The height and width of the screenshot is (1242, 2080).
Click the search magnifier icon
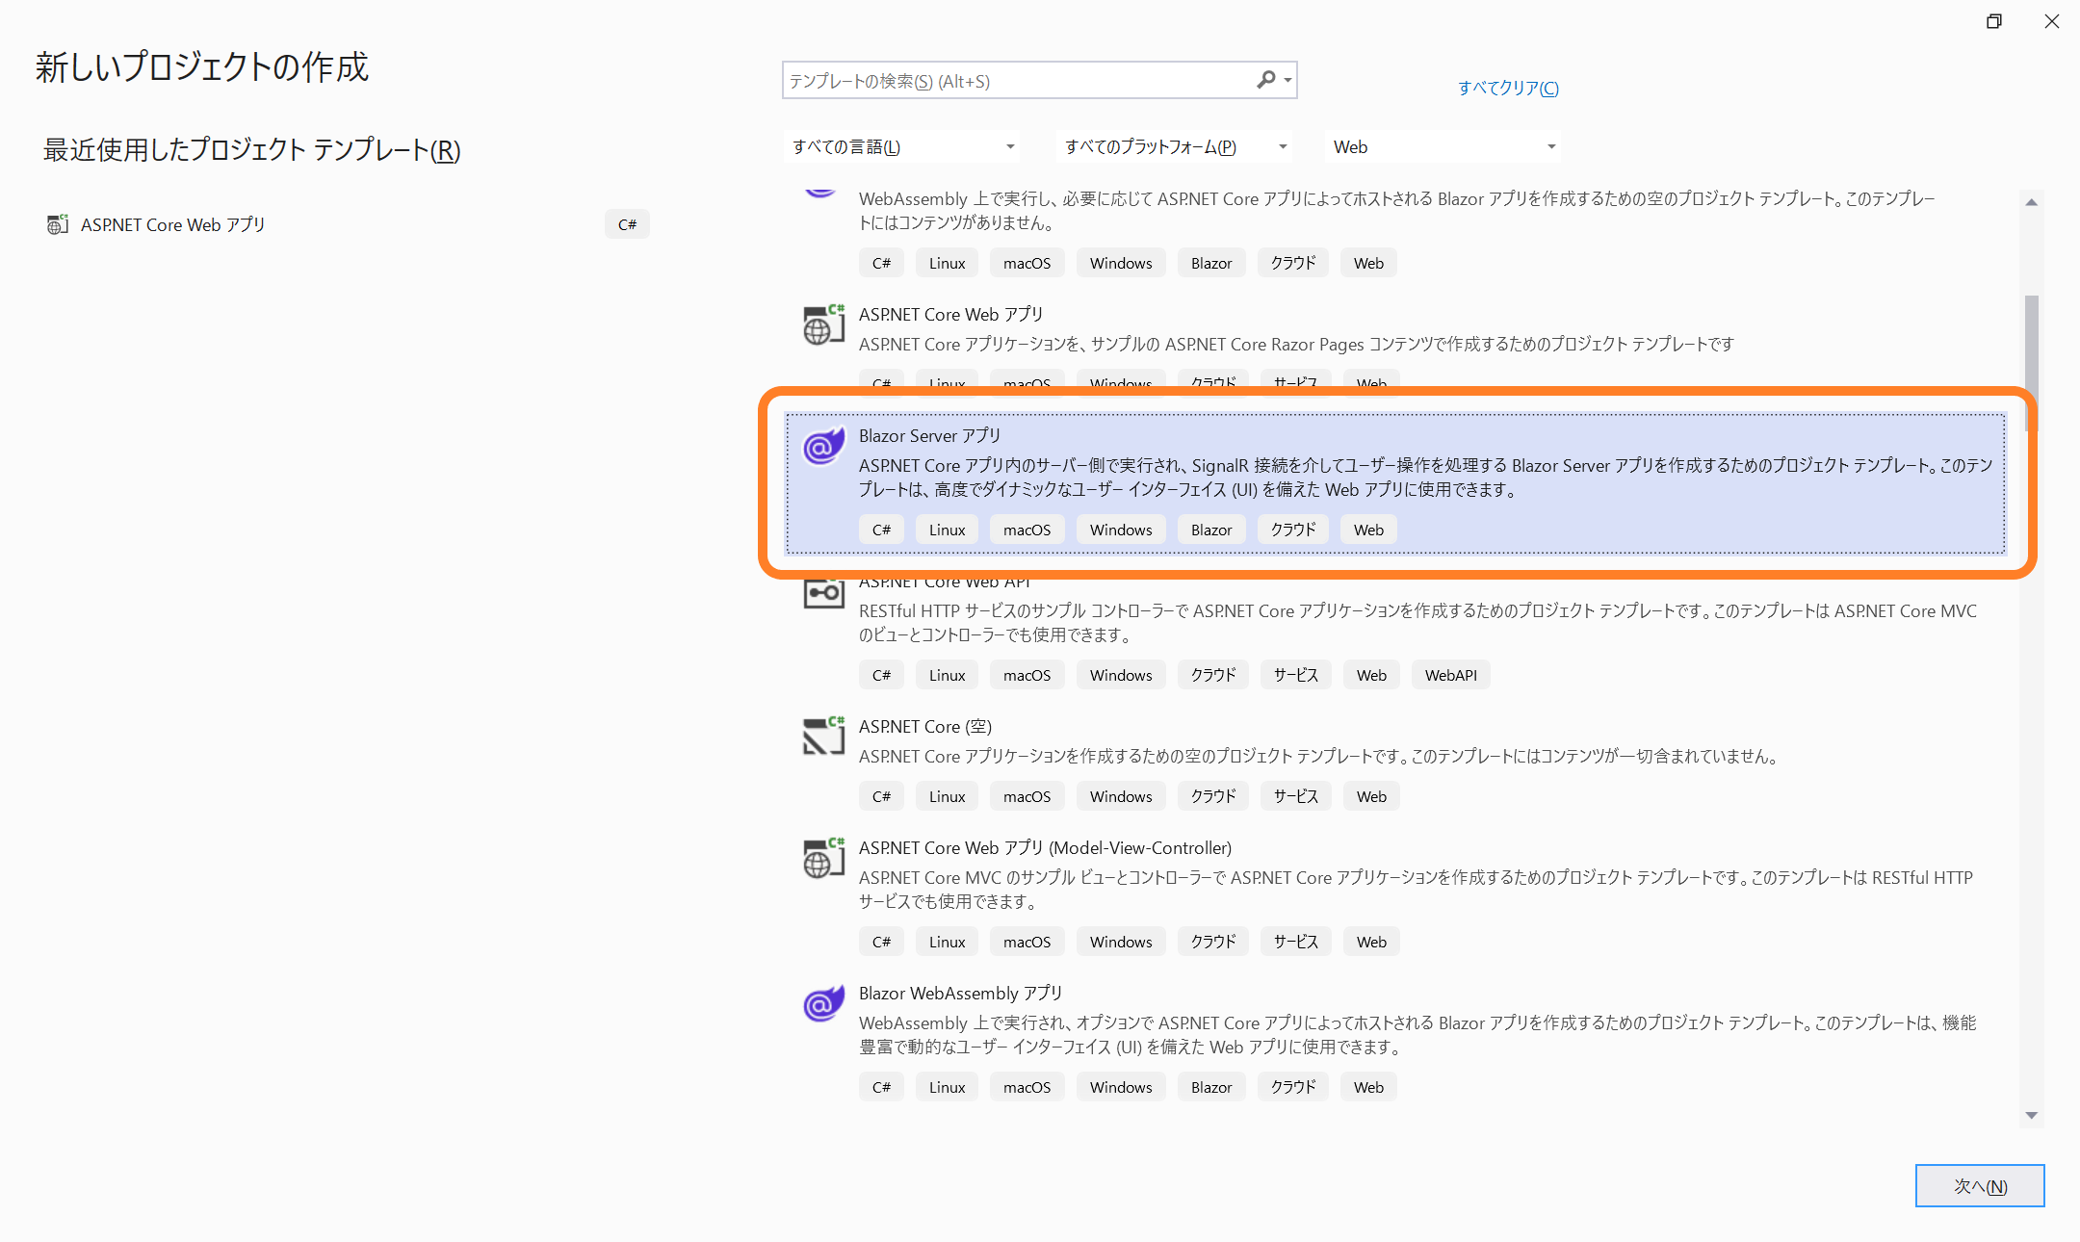tap(1265, 80)
